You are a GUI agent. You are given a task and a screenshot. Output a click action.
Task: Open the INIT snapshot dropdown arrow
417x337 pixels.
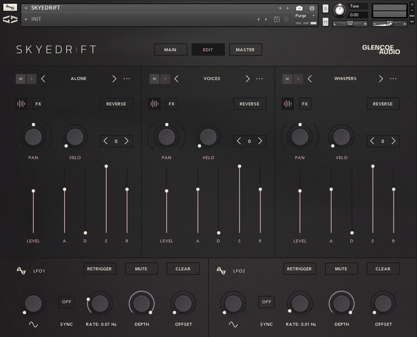point(26,20)
